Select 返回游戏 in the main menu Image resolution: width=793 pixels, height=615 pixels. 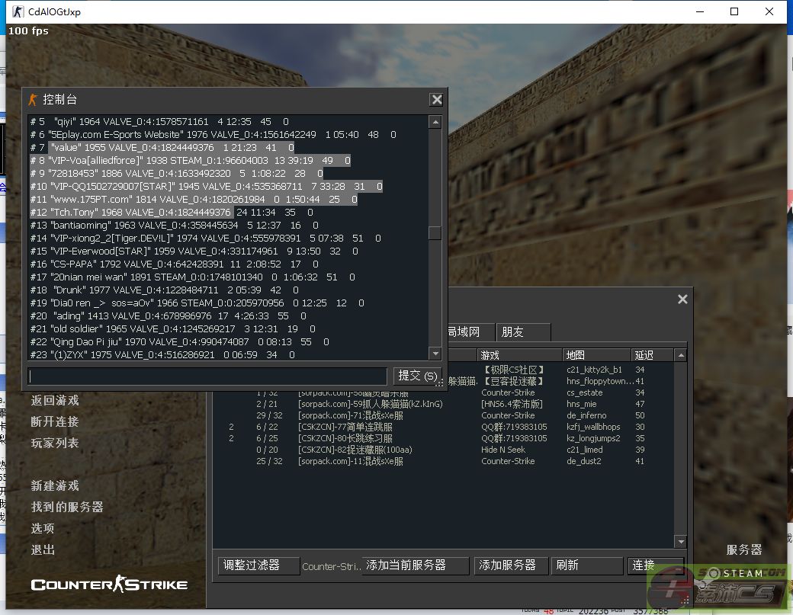tap(55, 400)
